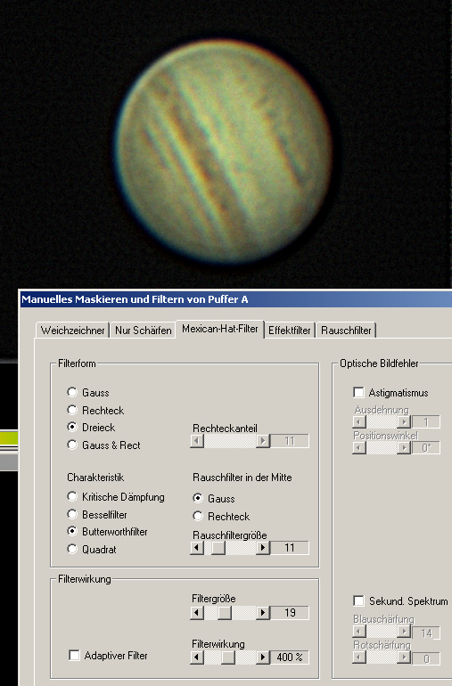
Task: Increase Filtergröße with right arrow
Action: click(x=263, y=613)
